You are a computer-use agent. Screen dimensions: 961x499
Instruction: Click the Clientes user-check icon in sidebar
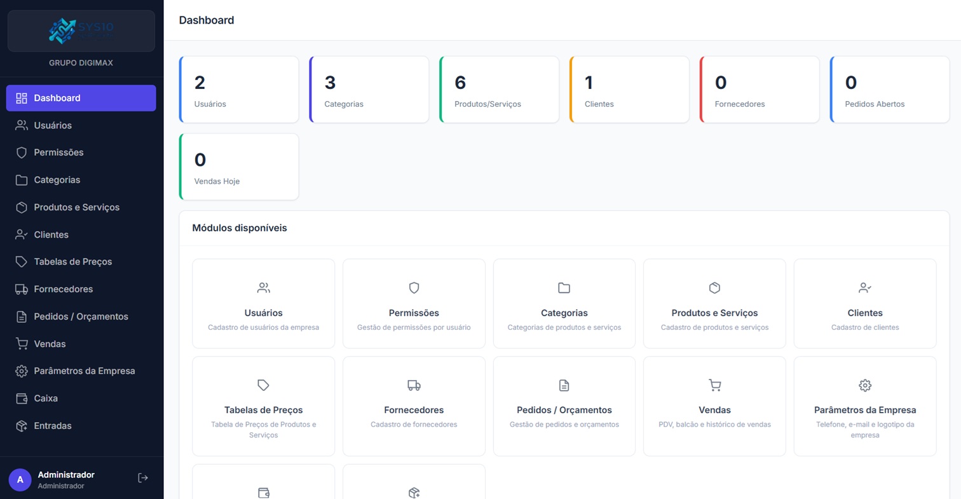click(22, 235)
